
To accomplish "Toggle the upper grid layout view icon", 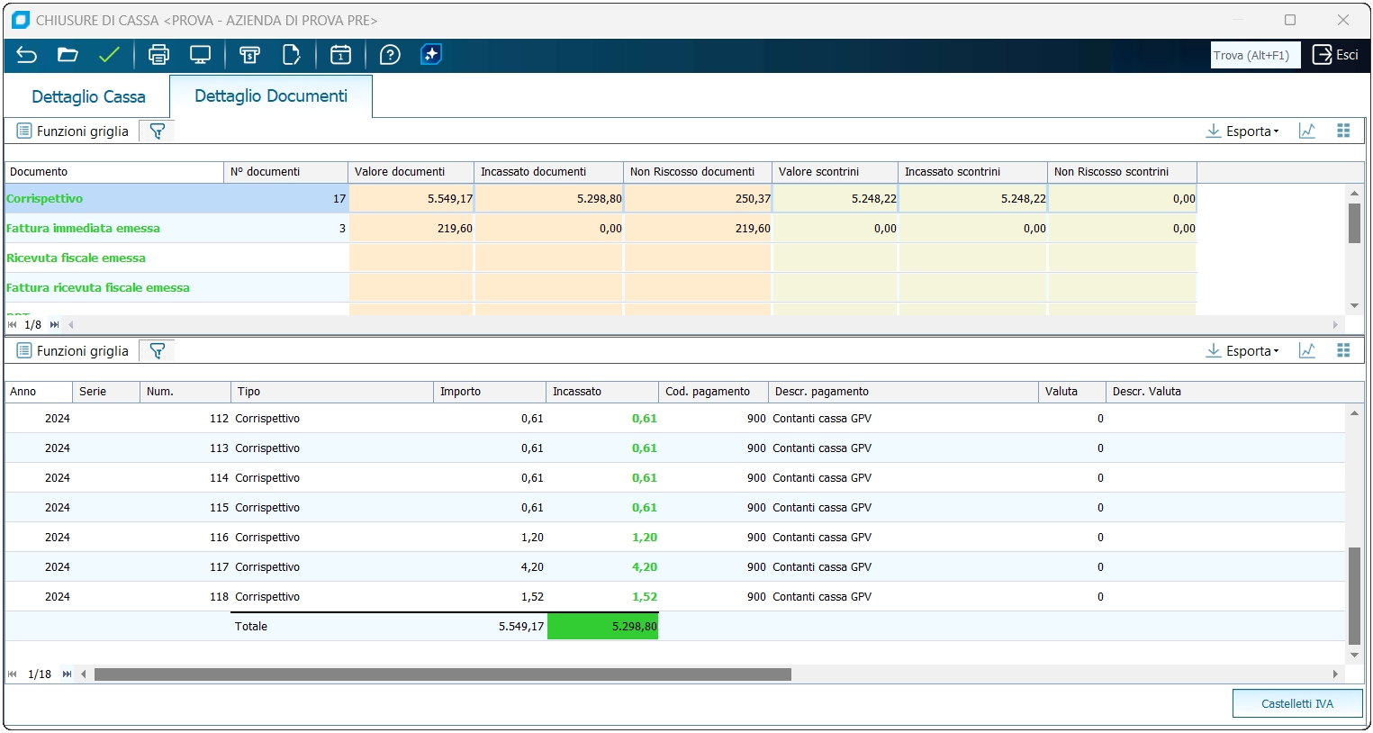I will [1343, 131].
